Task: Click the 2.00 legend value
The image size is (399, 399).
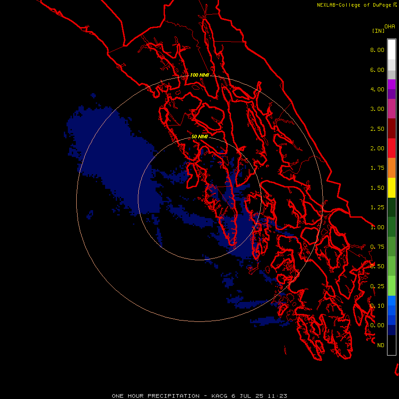Action: pyautogui.click(x=377, y=149)
